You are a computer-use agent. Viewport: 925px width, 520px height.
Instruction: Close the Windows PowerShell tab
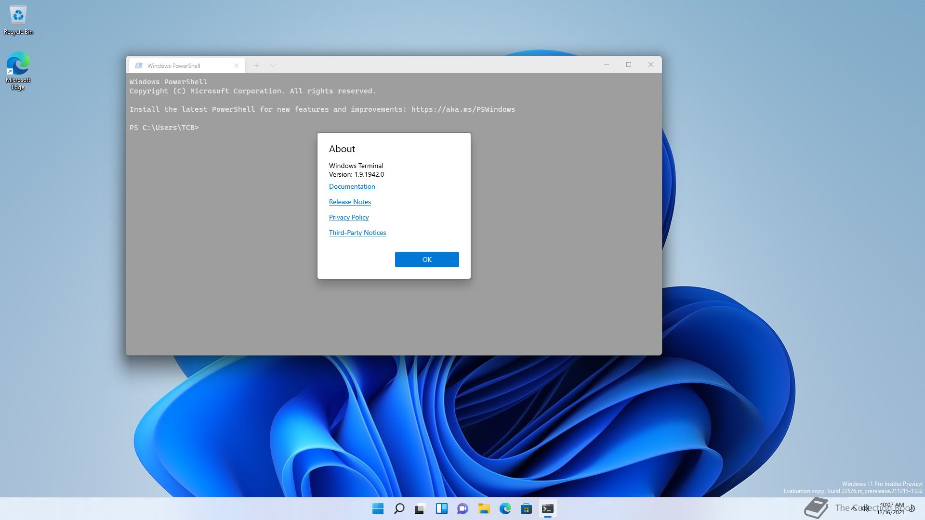[237, 65]
